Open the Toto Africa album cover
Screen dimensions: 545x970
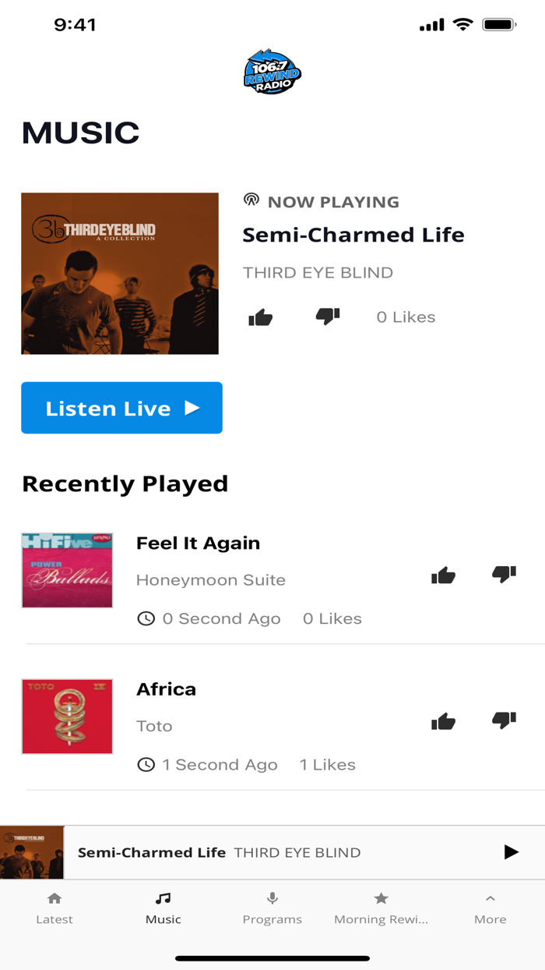click(x=67, y=716)
